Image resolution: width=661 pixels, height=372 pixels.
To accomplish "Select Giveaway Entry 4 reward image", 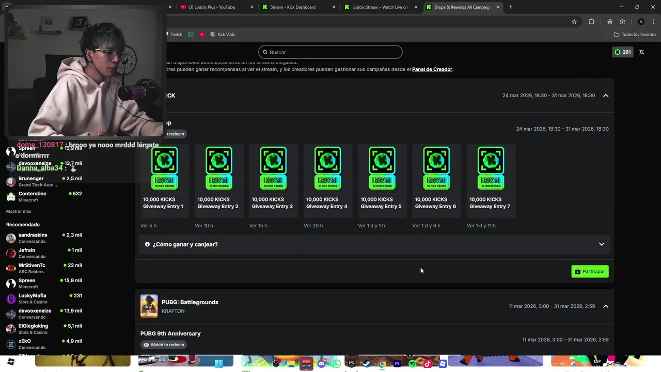I will point(328,168).
